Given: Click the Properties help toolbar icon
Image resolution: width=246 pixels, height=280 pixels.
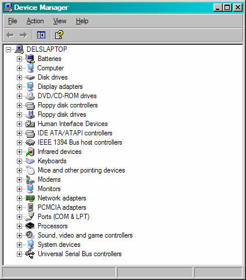Looking at the screenshot, I should (59, 35).
